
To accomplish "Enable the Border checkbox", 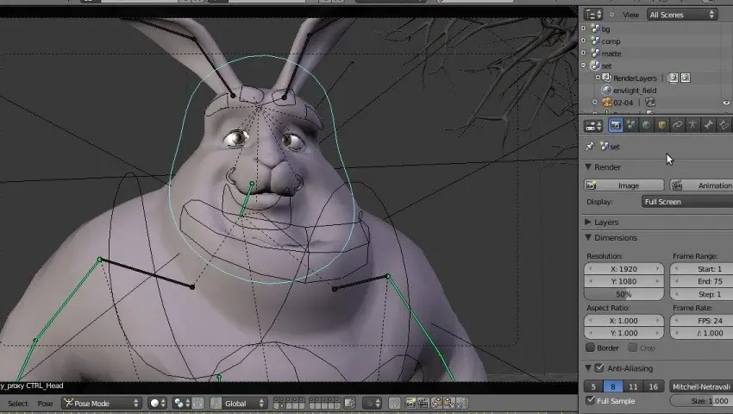I will pos(591,348).
